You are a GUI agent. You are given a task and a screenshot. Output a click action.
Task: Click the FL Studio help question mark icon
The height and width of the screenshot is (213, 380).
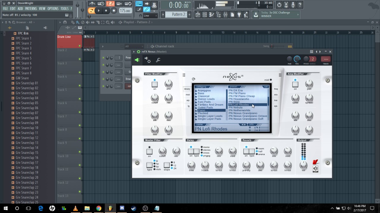pos(300,5)
